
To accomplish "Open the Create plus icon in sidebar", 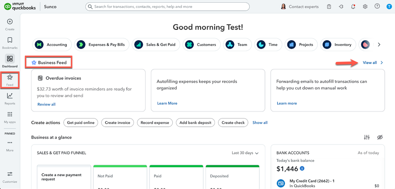I will point(10,22).
